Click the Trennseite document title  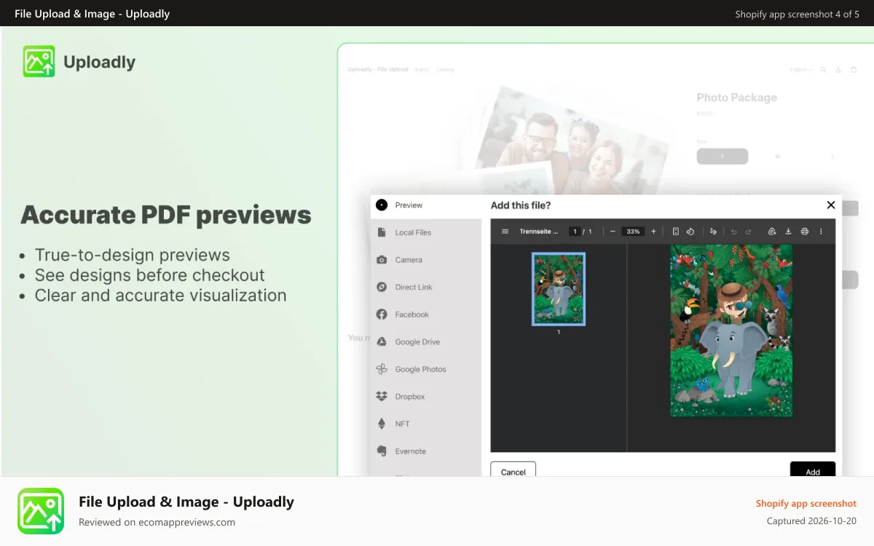point(539,232)
